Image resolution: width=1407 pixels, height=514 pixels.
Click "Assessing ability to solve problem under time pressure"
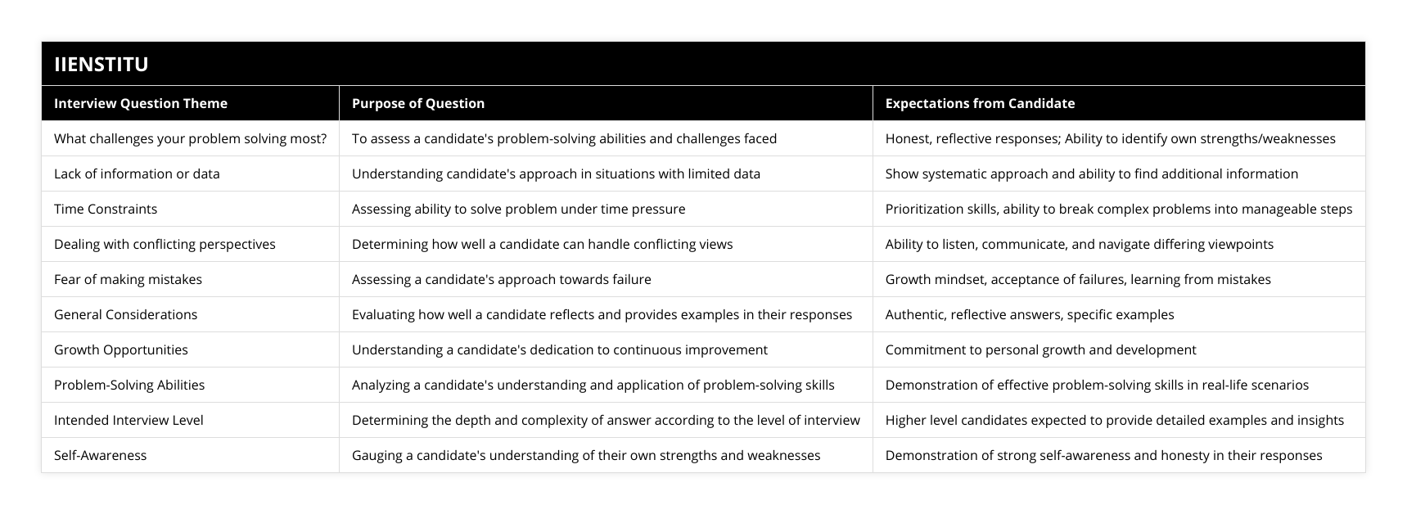[518, 209]
